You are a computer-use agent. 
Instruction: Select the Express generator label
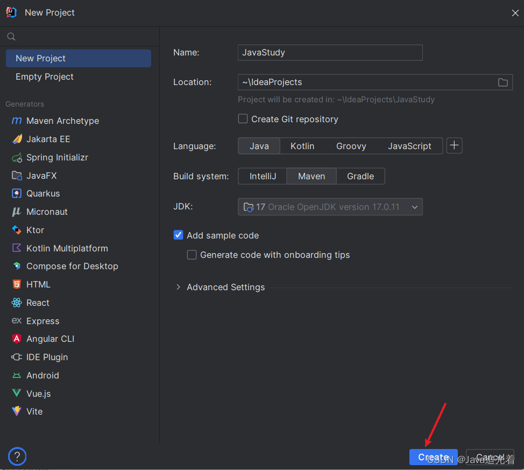[x=43, y=321]
